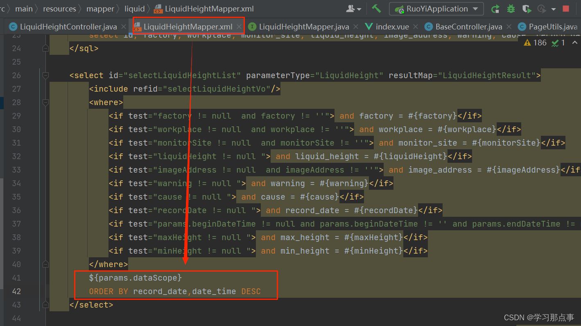581x326 pixels.
Task: Open the RuoYiApplication run configuration dropdown
Action: pyautogui.click(x=436, y=9)
